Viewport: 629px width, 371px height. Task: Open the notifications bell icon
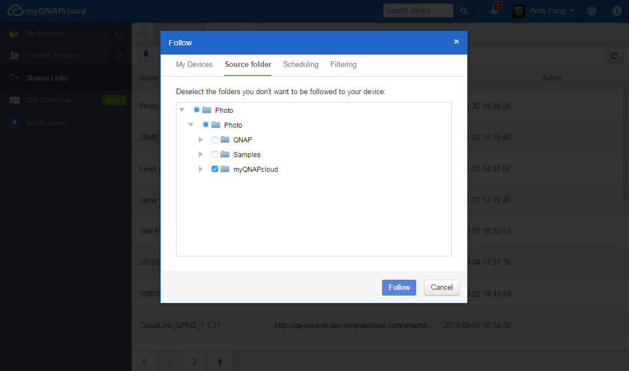(x=494, y=11)
